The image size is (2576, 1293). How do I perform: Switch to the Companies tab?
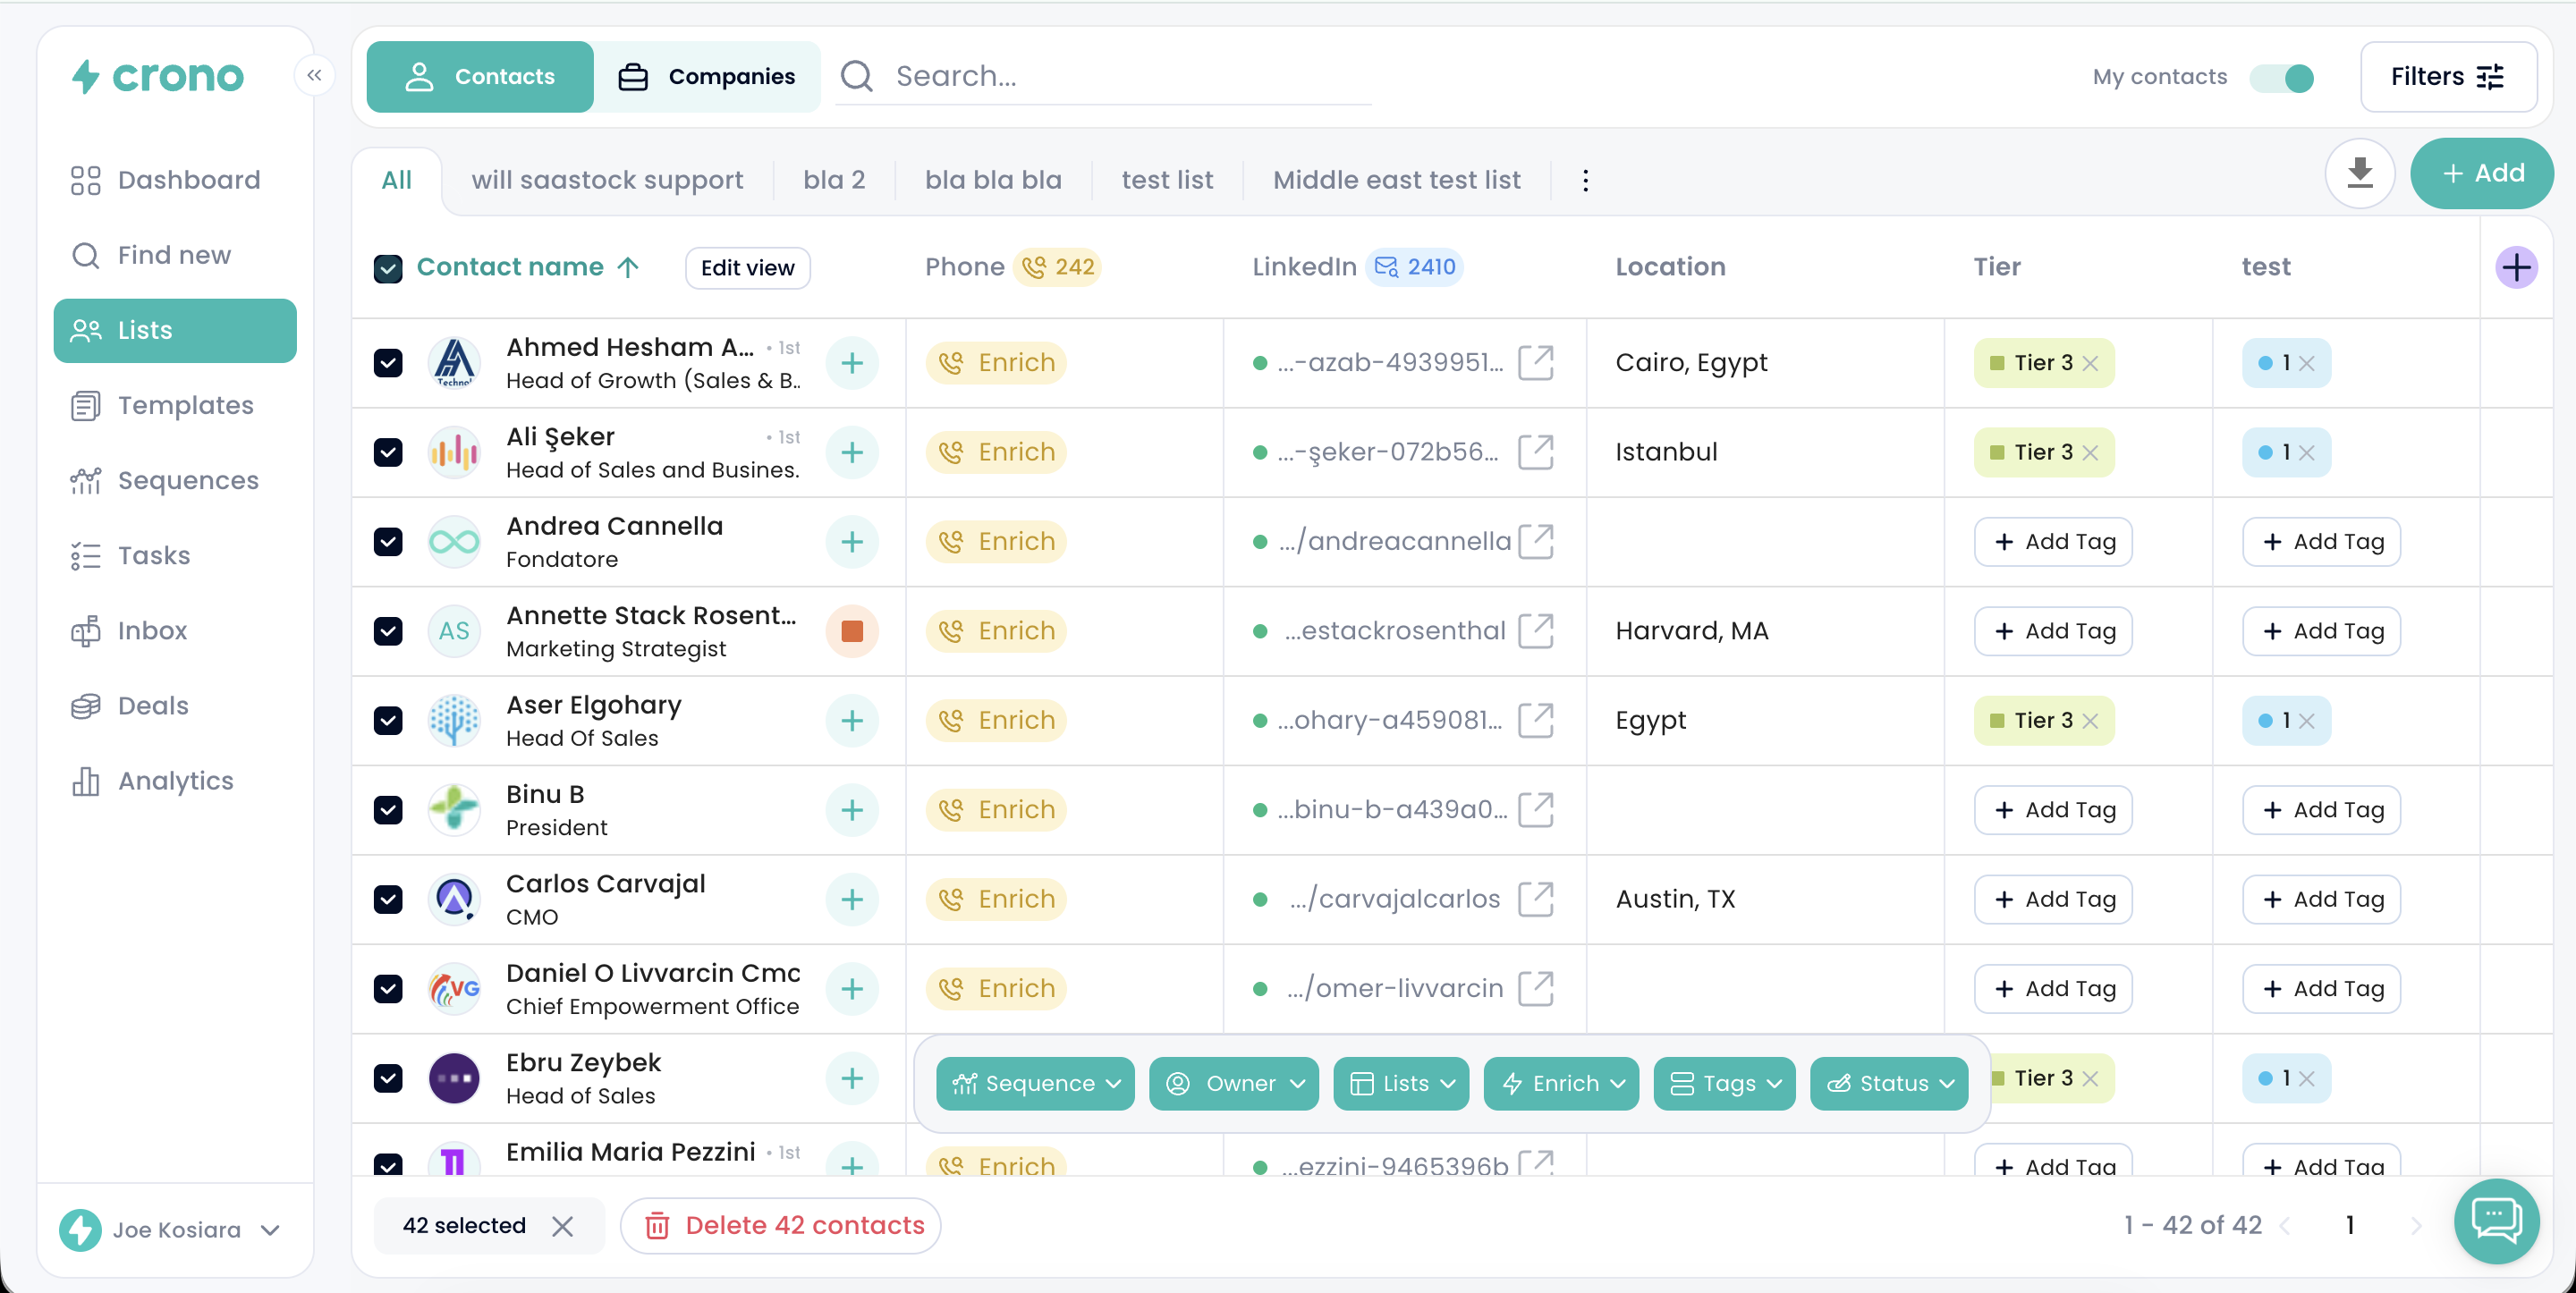click(x=707, y=77)
